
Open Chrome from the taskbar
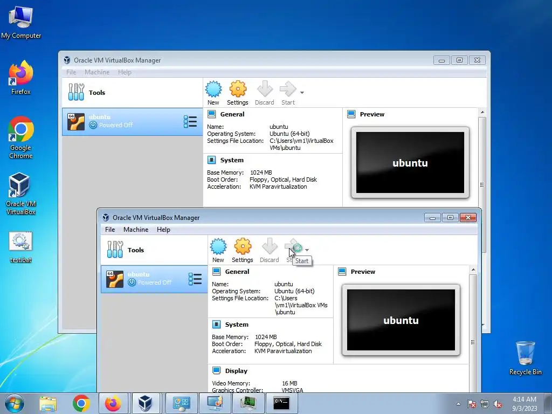81,403
